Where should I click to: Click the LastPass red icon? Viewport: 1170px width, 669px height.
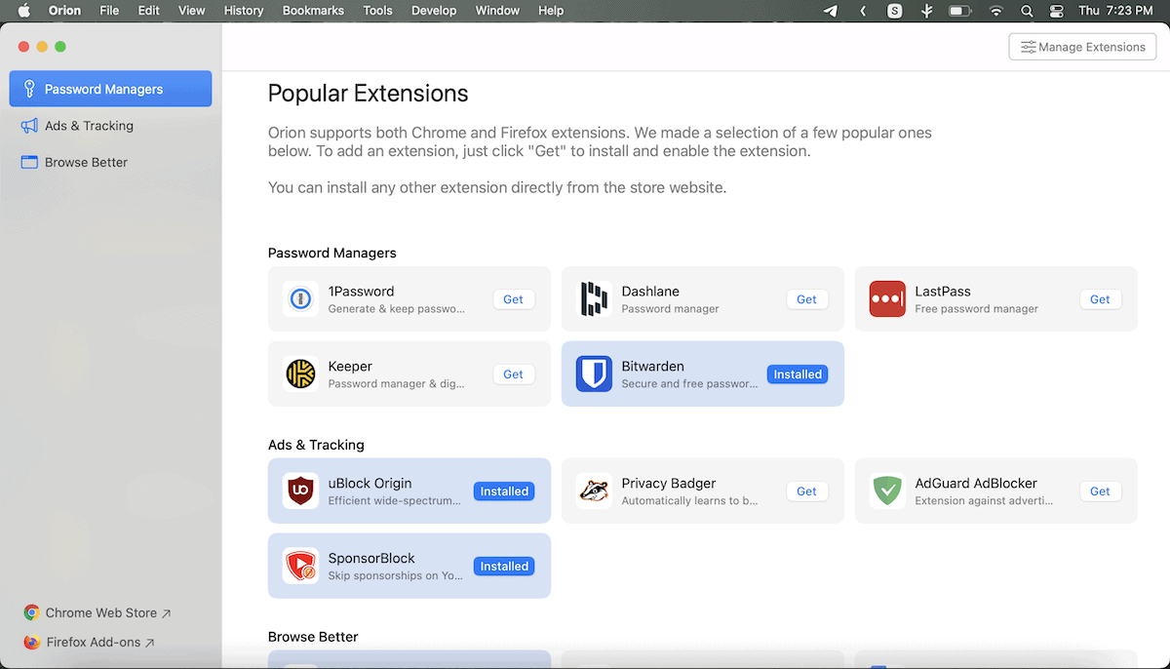(x=887, y=299)
